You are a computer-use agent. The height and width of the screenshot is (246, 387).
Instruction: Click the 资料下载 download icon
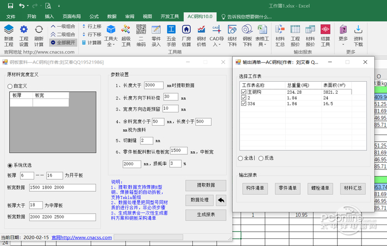point(359,29)
